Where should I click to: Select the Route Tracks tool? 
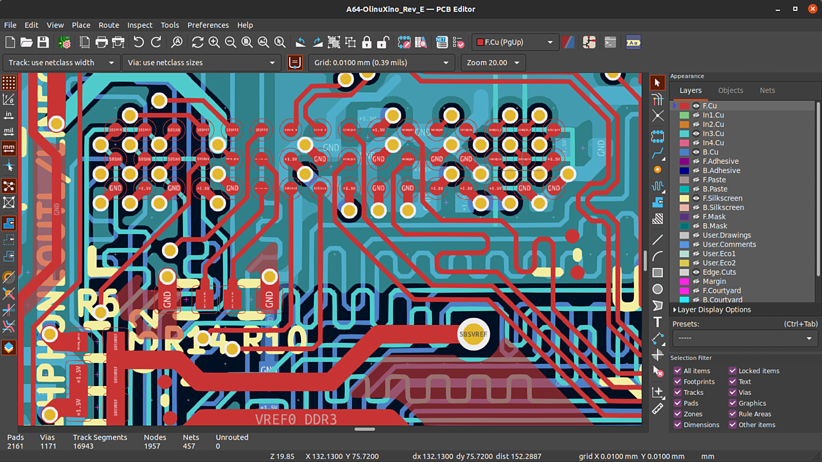pos(657,153)
